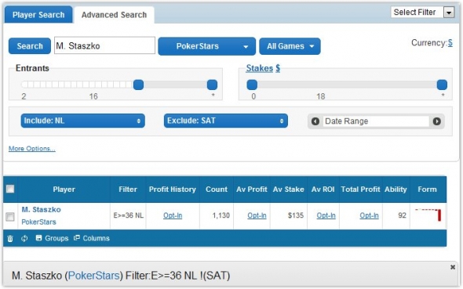Click the trash delete icon in table footer
The height and width of the screenshot is (289, 463).
(x=10, y=238)
